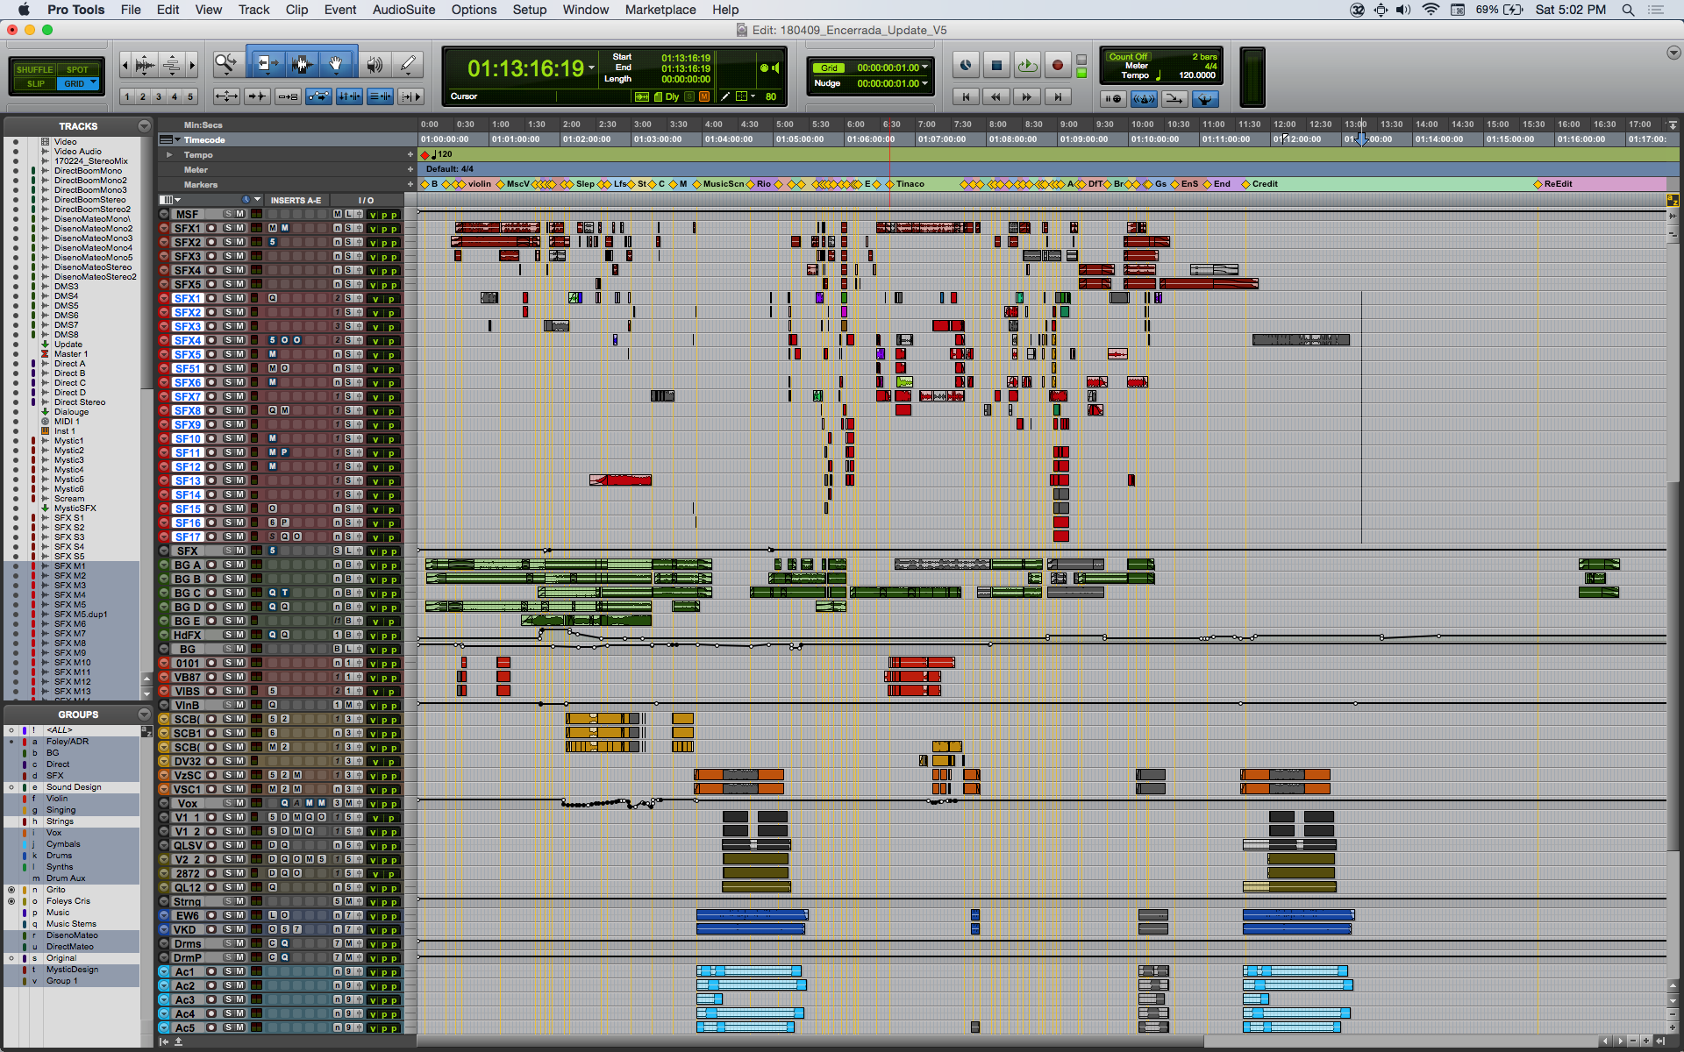This screenshot has width=1684, height=1052.
Task: Click the Fast Forward button
Action: 1027,97
